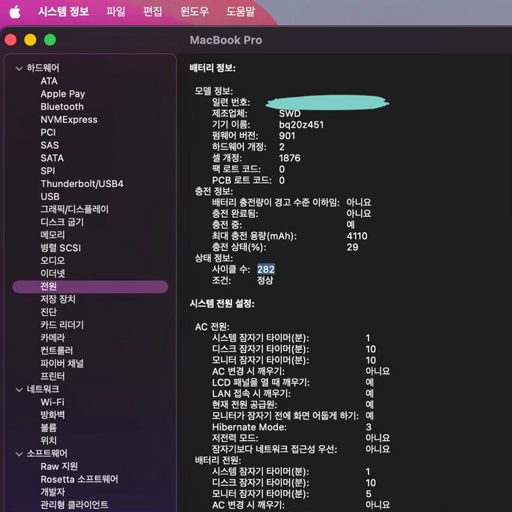Click the firmware version 901
Viewport: 512px width, 512px height.
(287, 136)
